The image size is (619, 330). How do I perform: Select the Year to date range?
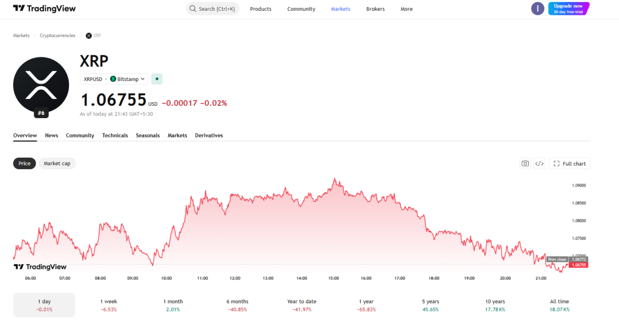[302, 305]
